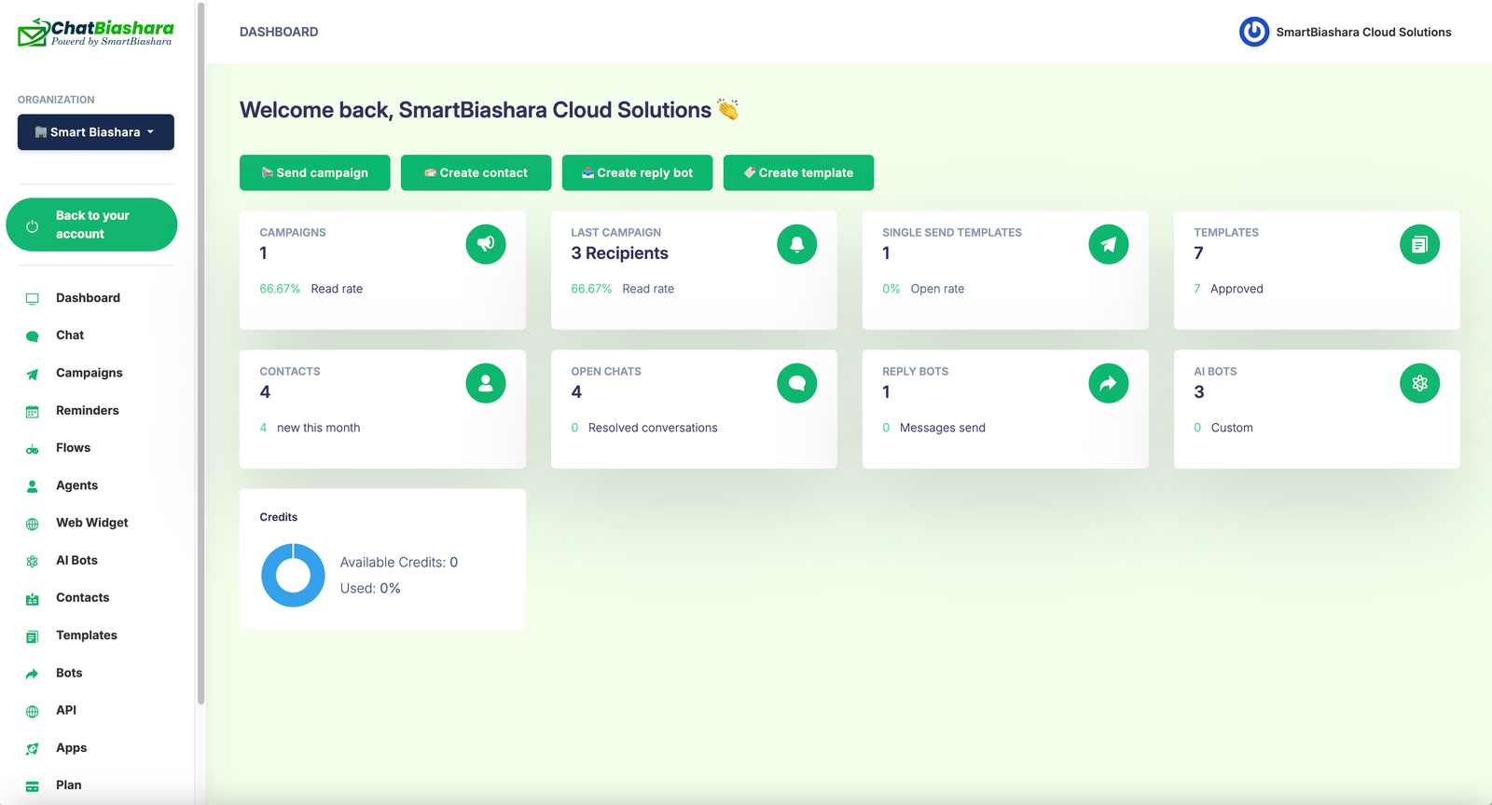The height and width of the screenshot is (805, 1492).
Task: Click the Reply Bots share-arrow icon
Action: point(1109,383)
